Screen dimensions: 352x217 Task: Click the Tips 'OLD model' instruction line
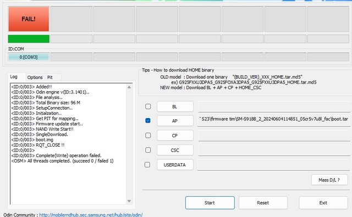tap(231, 77)
